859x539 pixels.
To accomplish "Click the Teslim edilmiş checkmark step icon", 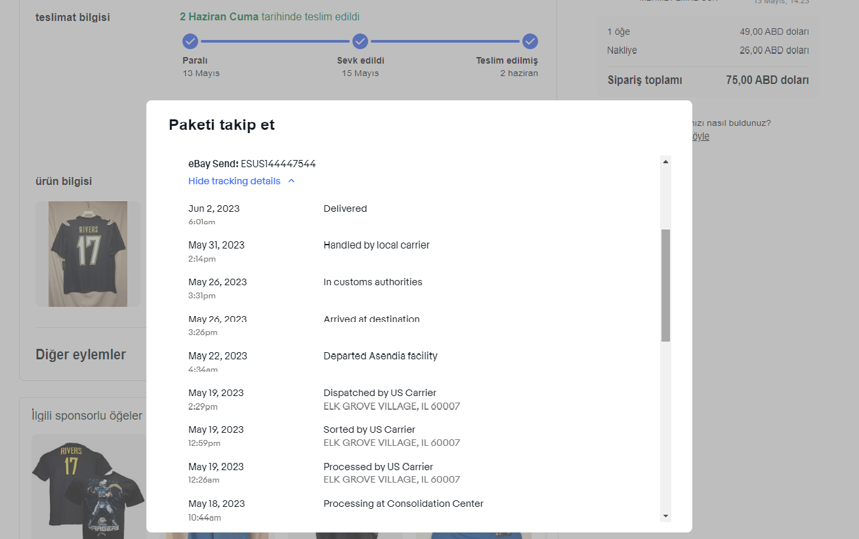I will 530,42.
